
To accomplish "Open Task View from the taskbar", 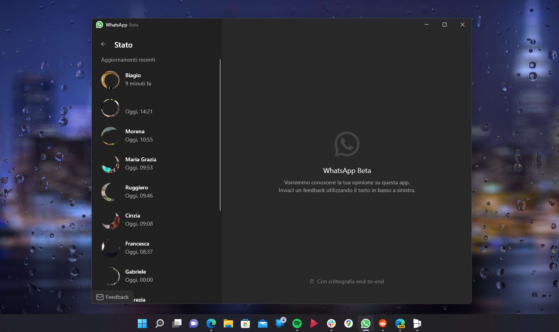I will (x=177, y=323).
